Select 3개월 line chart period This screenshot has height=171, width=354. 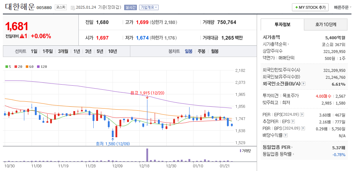click(63, 51)
